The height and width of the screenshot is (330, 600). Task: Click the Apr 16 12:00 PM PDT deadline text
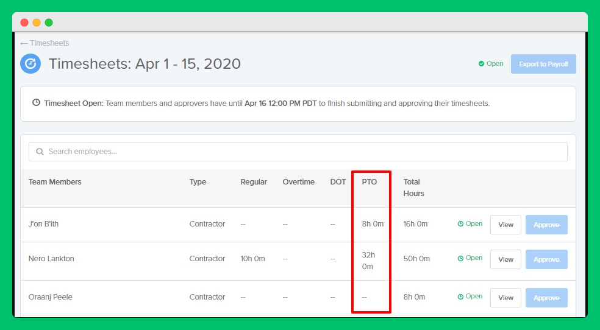[280, 103]
